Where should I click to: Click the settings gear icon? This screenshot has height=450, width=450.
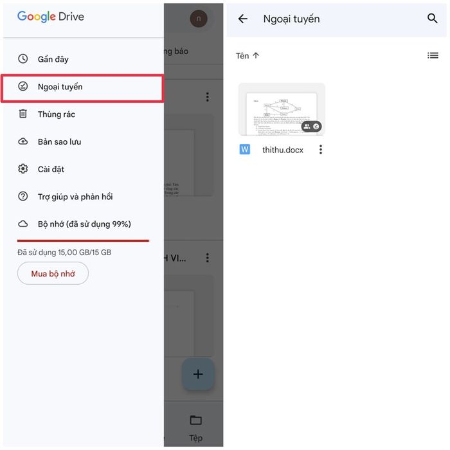[23, 168]
